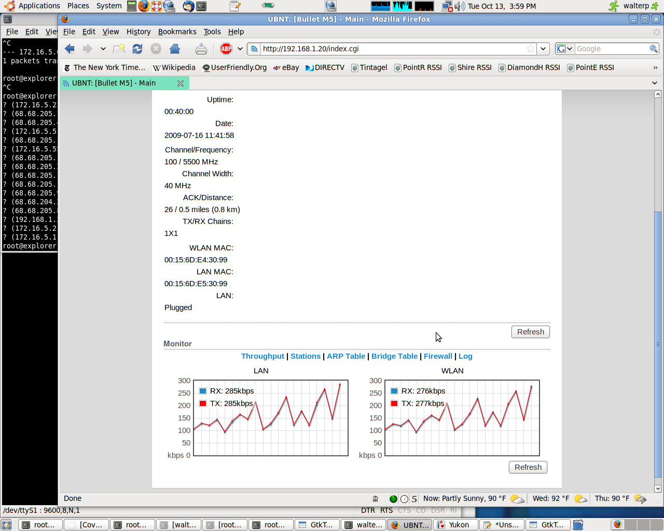
Task: Open the PointR RSSI bookmark
Action: tap(418, 67)
